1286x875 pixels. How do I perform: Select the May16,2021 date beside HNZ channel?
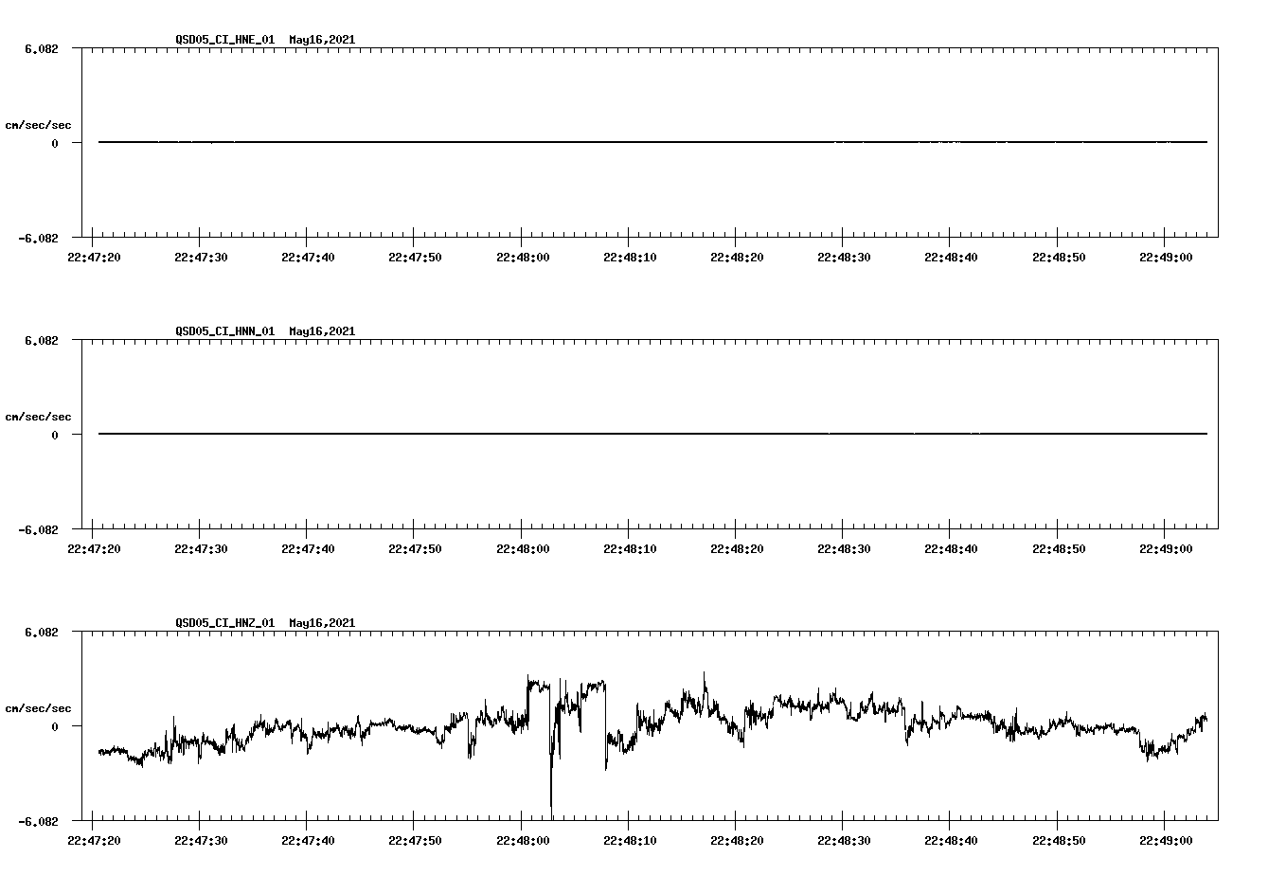(x=320, y=623)
